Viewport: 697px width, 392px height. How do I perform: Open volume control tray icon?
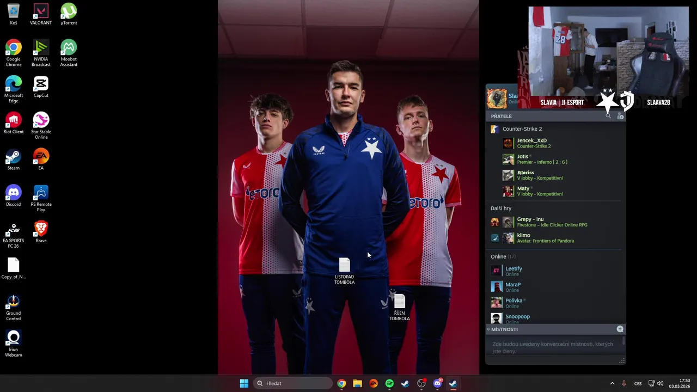click(661, 383)
